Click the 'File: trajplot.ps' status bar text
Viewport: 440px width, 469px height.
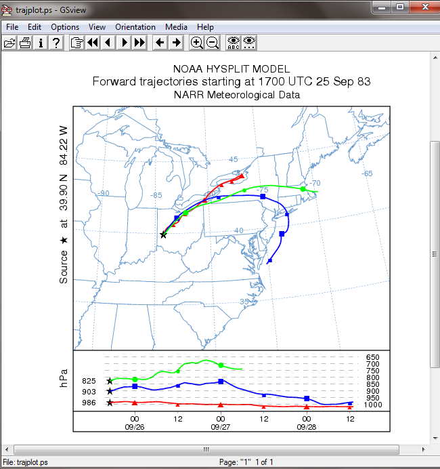tap(25, 462)
